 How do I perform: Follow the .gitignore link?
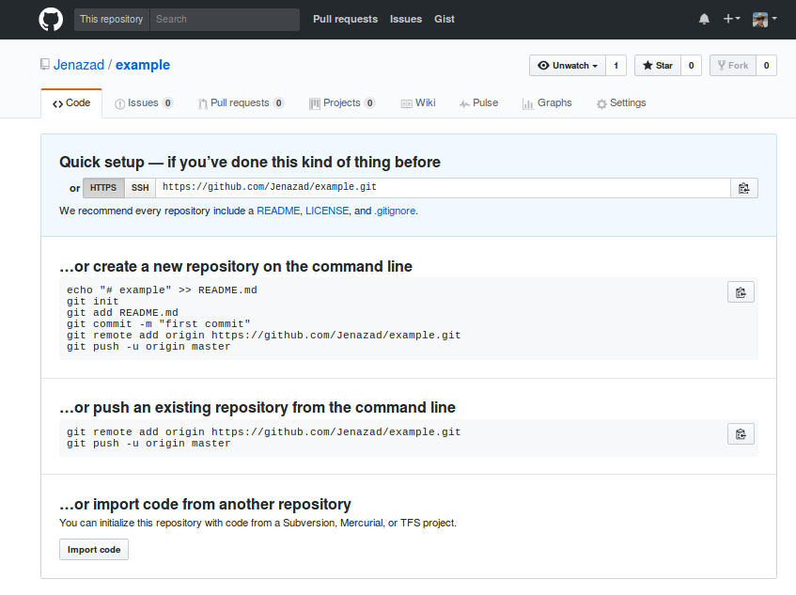[x=395, y=211]
